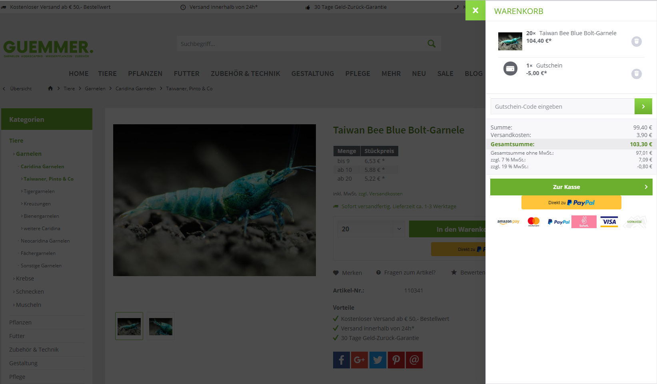
Task: Open the TIERE menu
Action: pyautogui.click(x=108, y=74)
